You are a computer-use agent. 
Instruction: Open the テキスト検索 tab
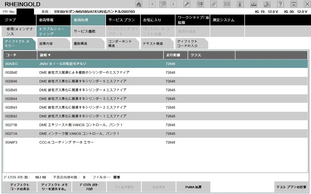pos(157,44)
